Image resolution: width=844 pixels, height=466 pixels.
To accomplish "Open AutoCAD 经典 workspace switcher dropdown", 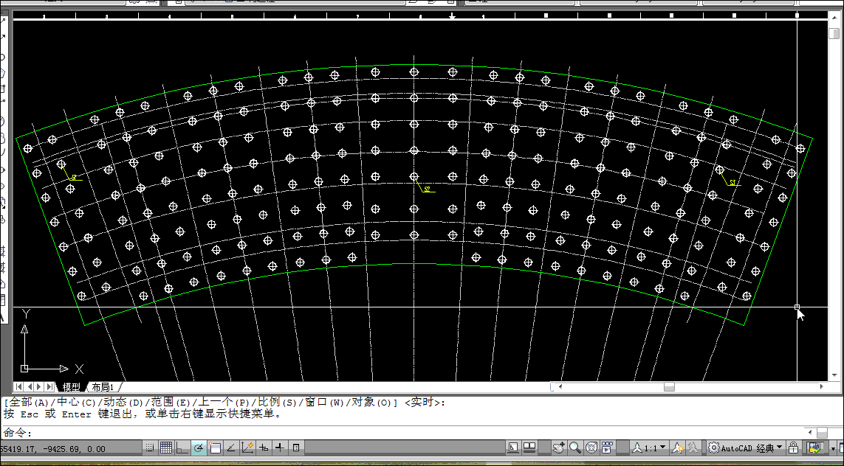I will (x=746, y=448).
